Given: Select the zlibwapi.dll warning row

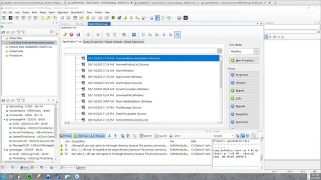Looking at the screenshot, I should pos(135,145).
